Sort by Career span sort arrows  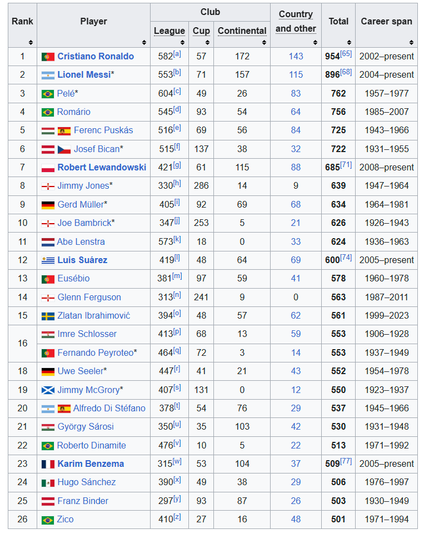point(411,43)
